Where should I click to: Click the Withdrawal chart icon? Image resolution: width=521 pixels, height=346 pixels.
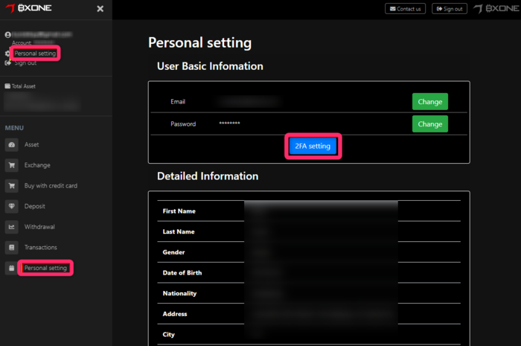(x=12, y=227)
